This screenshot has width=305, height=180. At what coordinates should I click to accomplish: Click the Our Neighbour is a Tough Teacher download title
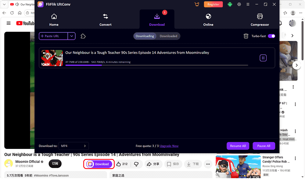pos(137,52)
